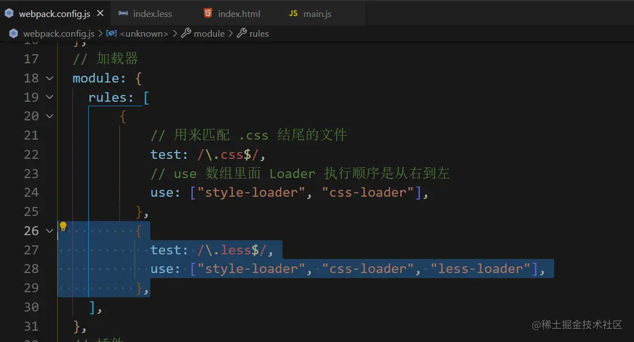The width and height of the screenshot is (634, 342).
Task: Select the webpack.config.js tab
Action: 54,14
